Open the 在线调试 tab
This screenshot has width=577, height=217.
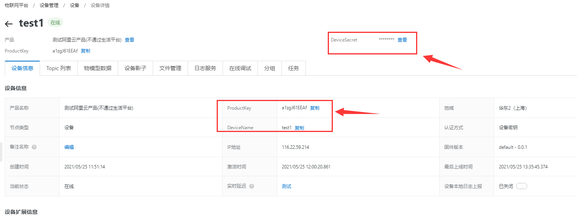240,68
